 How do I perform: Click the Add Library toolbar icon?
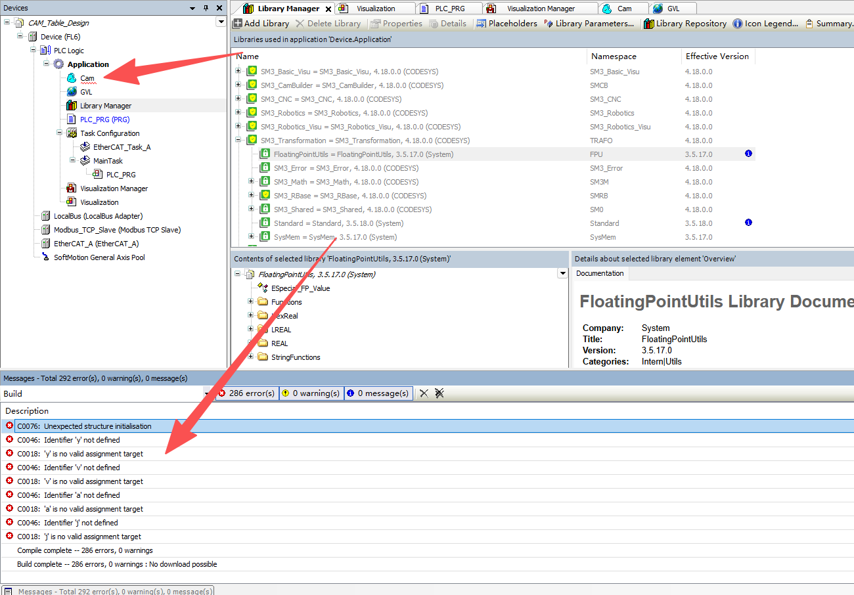click(238, 24)
